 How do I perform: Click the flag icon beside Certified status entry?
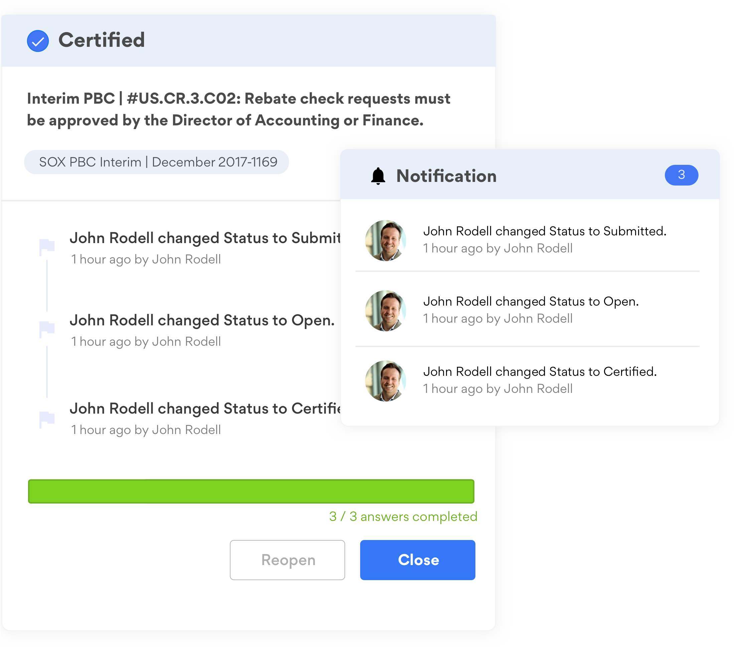click(47, 419)
